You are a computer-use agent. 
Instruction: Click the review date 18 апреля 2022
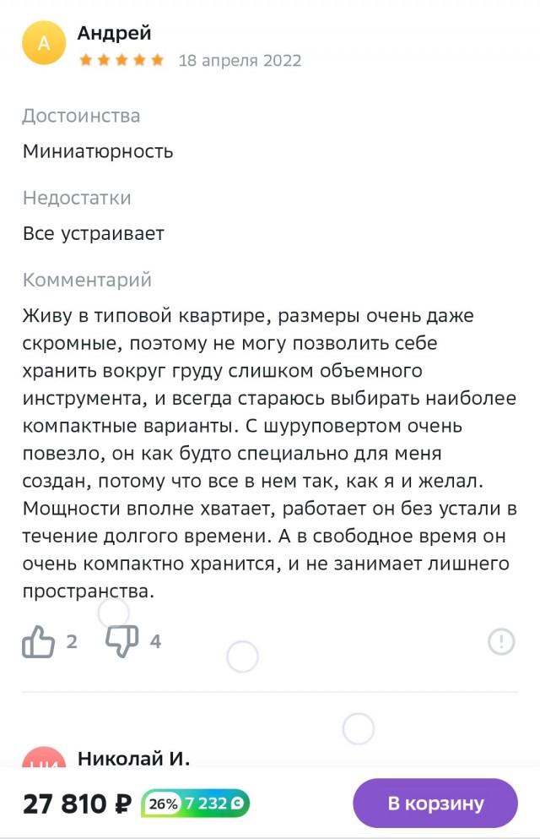point(240,60)
